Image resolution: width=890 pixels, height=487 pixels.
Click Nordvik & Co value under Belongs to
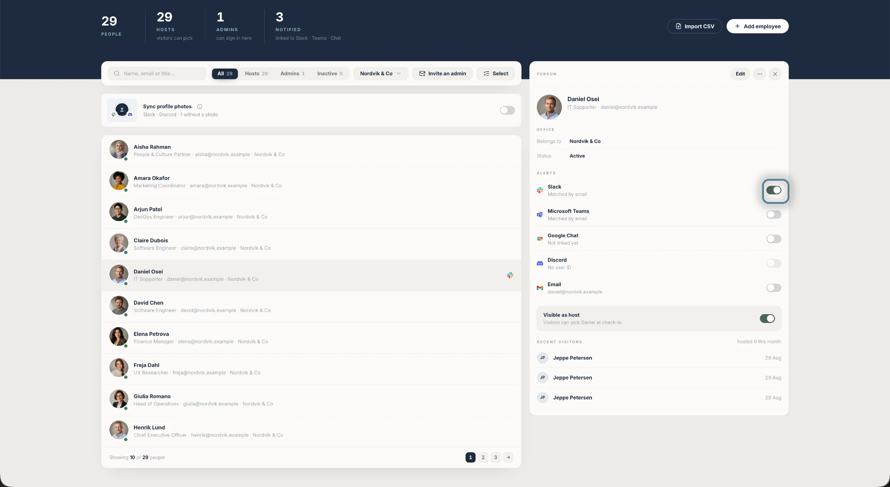(x=585, y=141)
